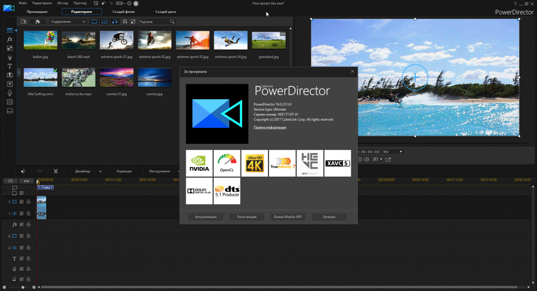Open the Media Room icon in left sidebar
The width and height of the screenshot is (537, 291).
click(10, 30)
